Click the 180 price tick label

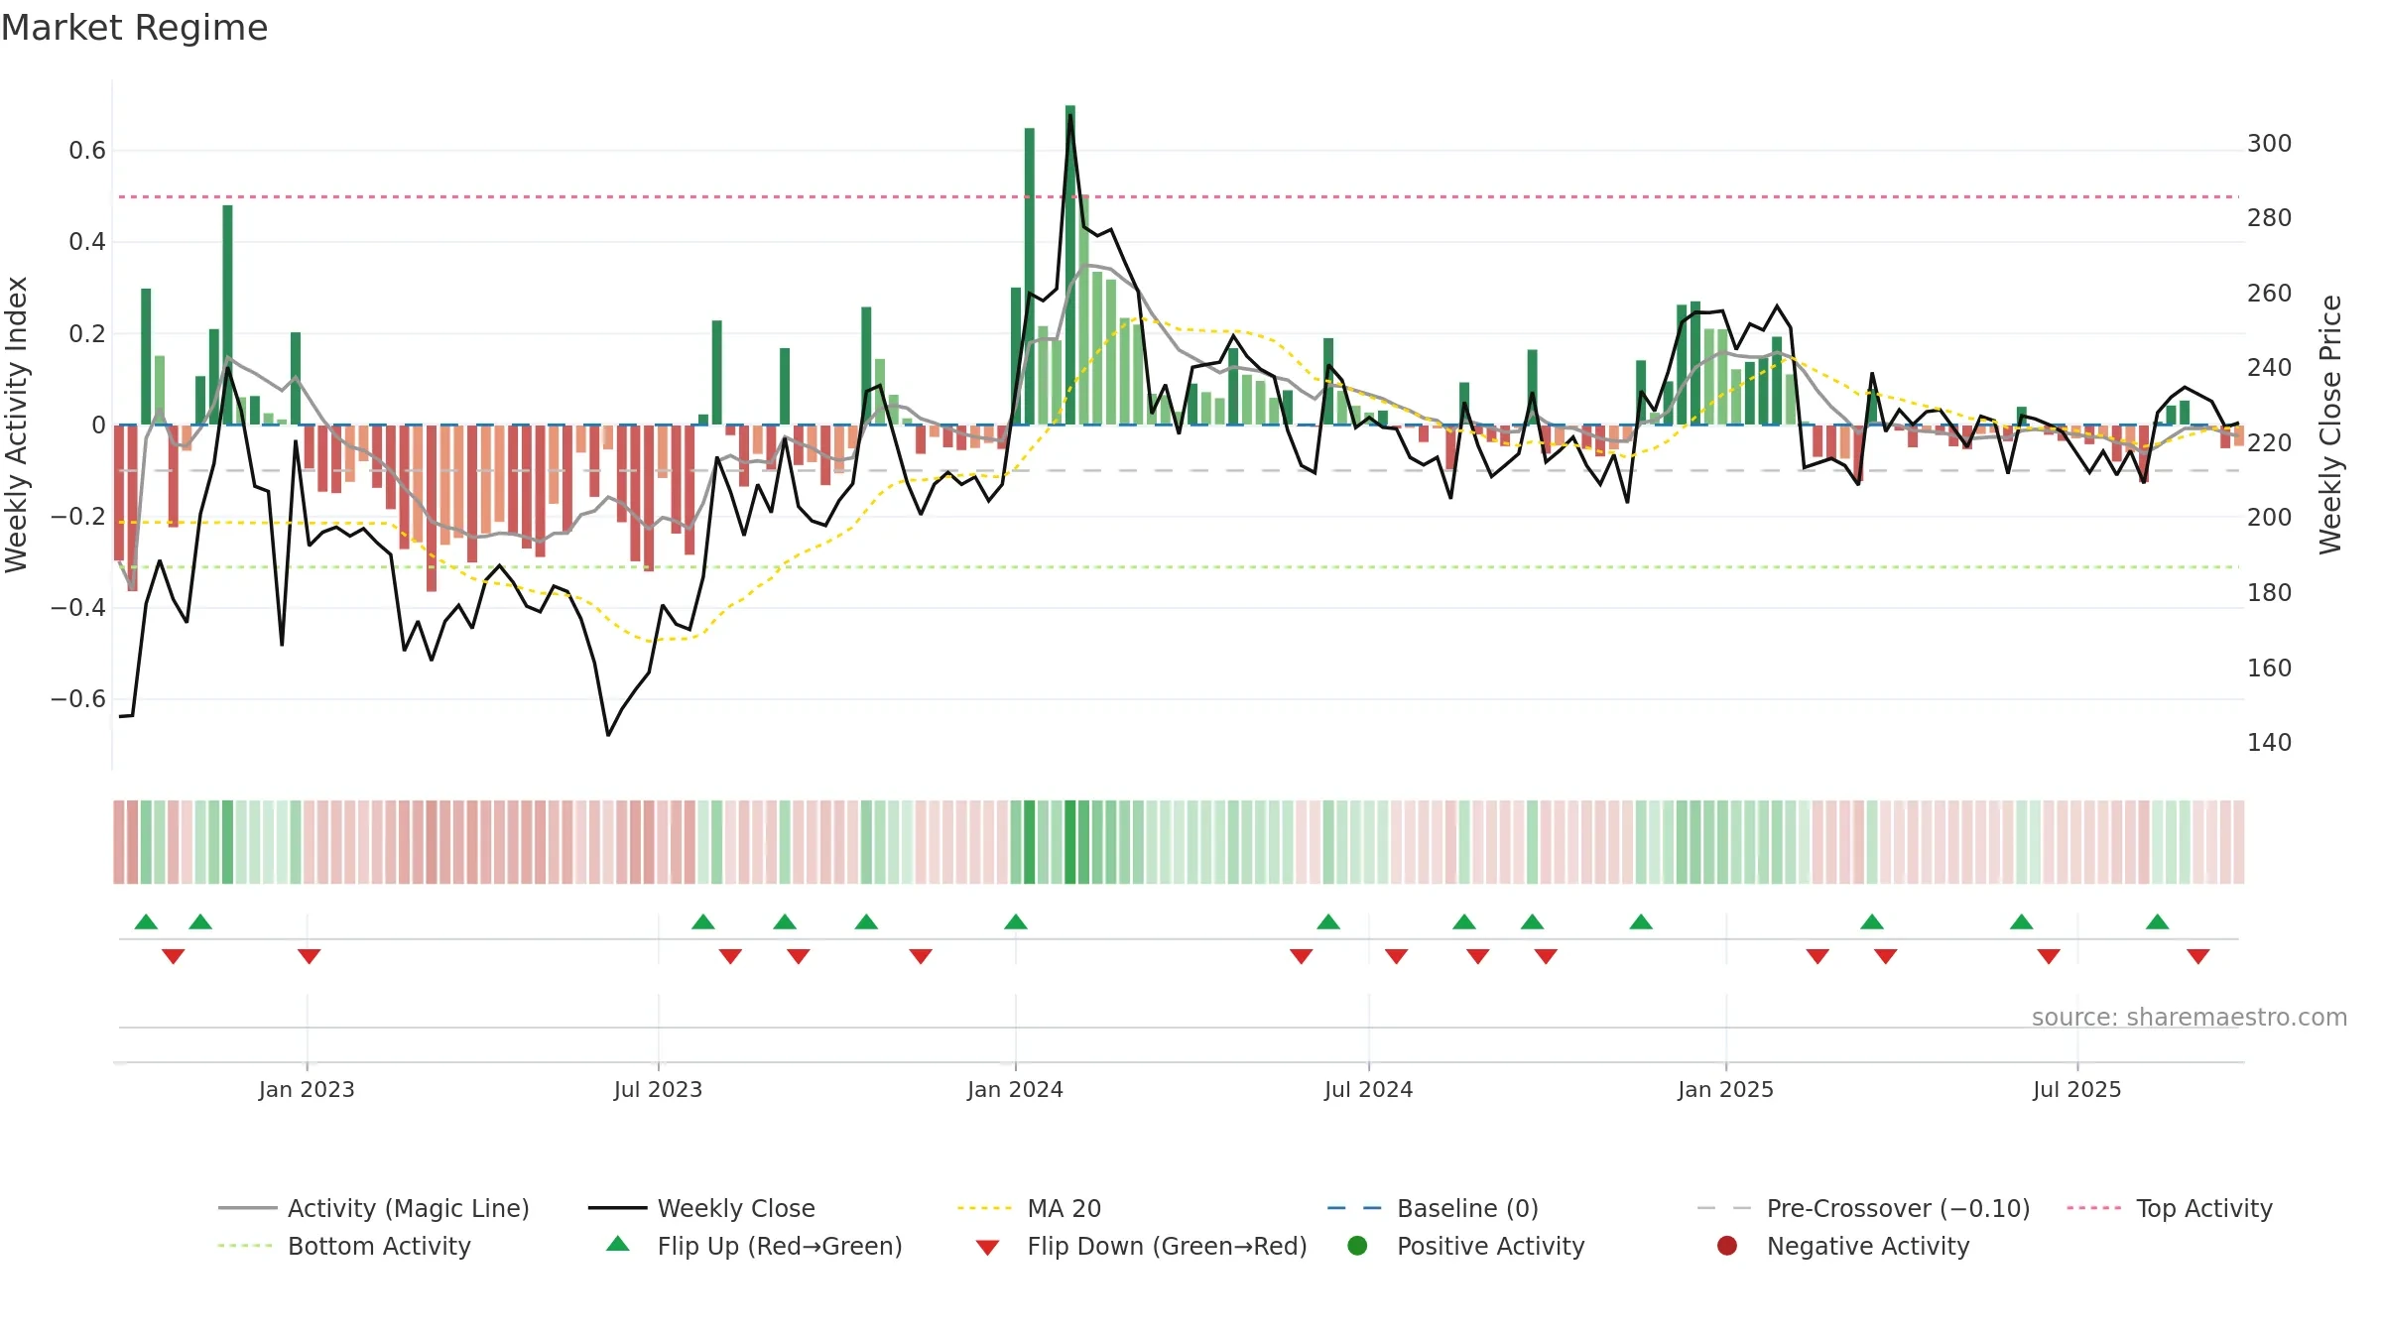[2269, 592]
